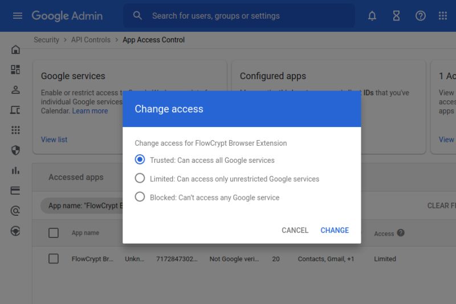Select Blocked: Can't access any Google service
456x304 pixels.
pyautogui.click(x=140, y=197)
